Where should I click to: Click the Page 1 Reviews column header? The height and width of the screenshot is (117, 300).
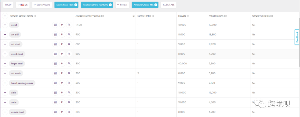216,16
